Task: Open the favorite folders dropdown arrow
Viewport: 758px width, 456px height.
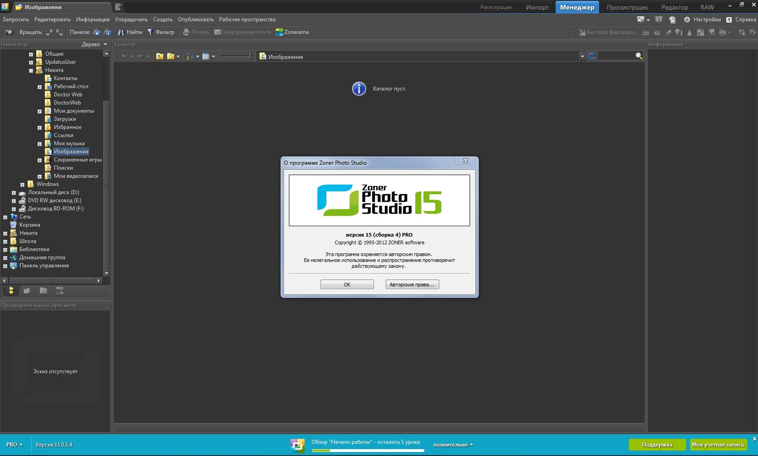Action: 178,57
